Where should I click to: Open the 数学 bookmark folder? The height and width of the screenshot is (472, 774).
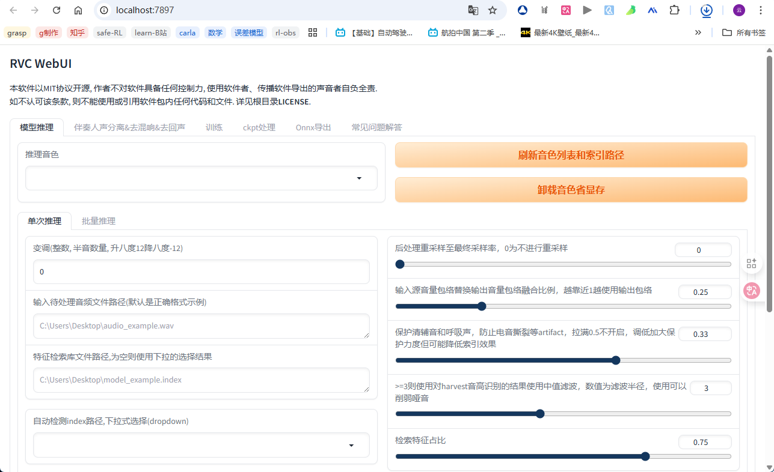215,32
